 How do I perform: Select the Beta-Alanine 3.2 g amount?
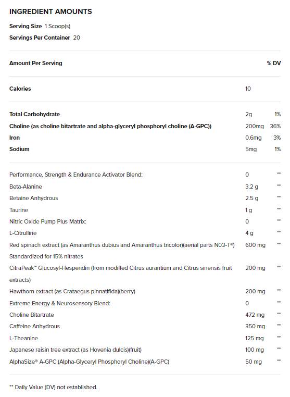[x=251, y=187]
